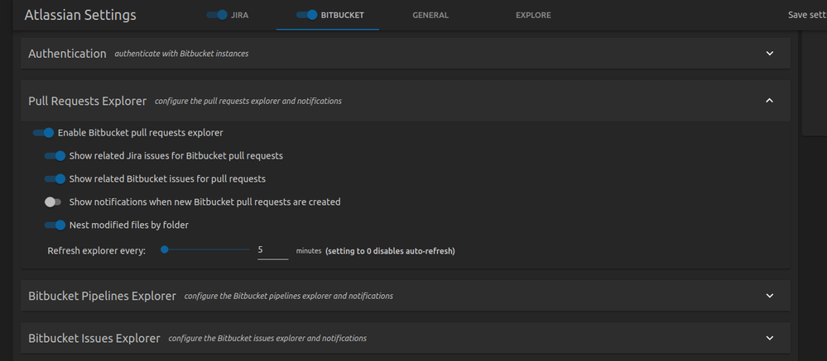827x361 pixels.
Task: Click the Save settings button
Action: 807,15
